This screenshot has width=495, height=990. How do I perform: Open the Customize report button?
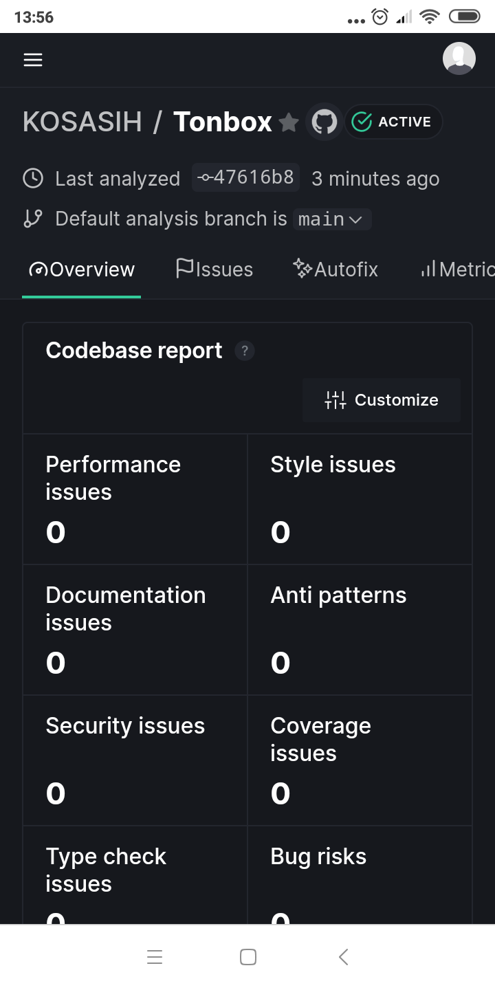point(382,400)
